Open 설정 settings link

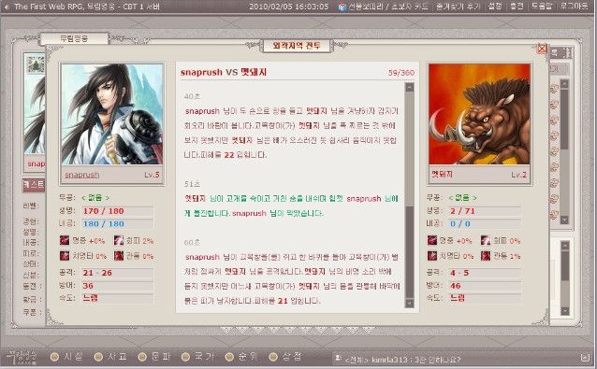(x=495, y=7)
